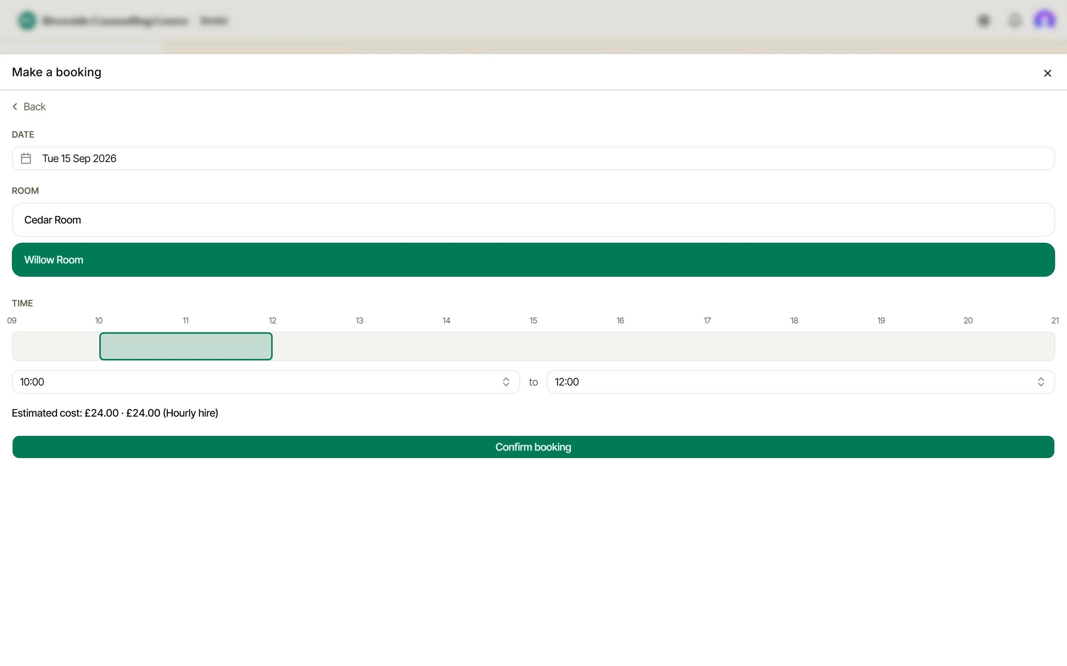1067x666 pixels.
Task: Click the 18 hour label on the timeline
Action: click(x=794, y=321)
